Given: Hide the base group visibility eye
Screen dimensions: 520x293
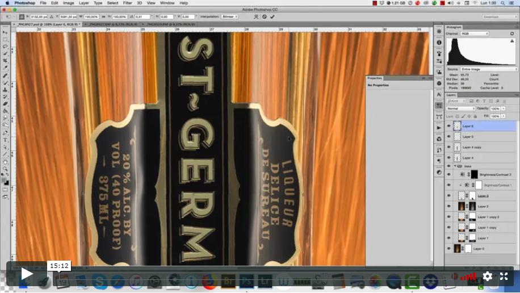Looking at the screenshot, I should pyautogui.click(x=448, y=166).
